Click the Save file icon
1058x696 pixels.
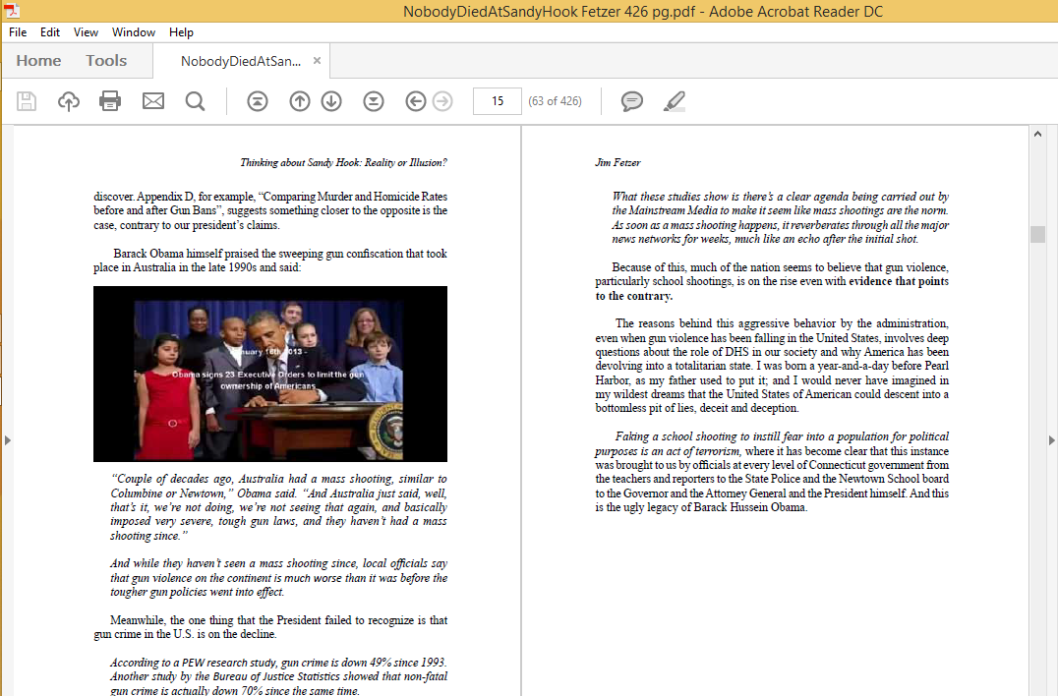tap(27, 101)
